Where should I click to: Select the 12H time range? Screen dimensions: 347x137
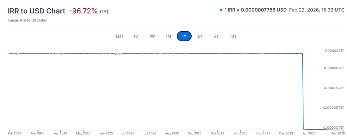coord(119,36)
